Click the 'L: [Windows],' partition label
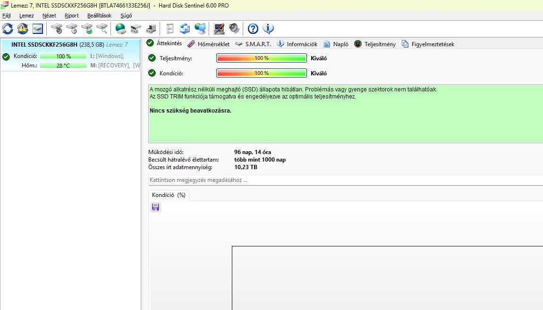The width and height of the screenshot is (543, 310). pos(107,56)
